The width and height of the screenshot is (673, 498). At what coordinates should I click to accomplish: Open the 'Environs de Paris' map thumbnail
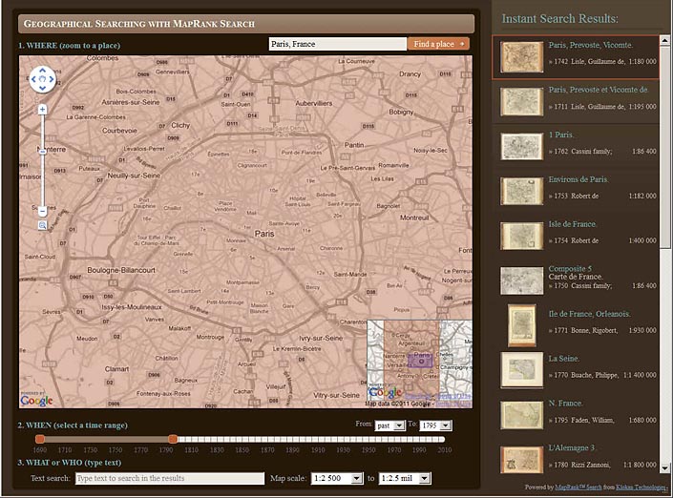(x=521, y=190)
